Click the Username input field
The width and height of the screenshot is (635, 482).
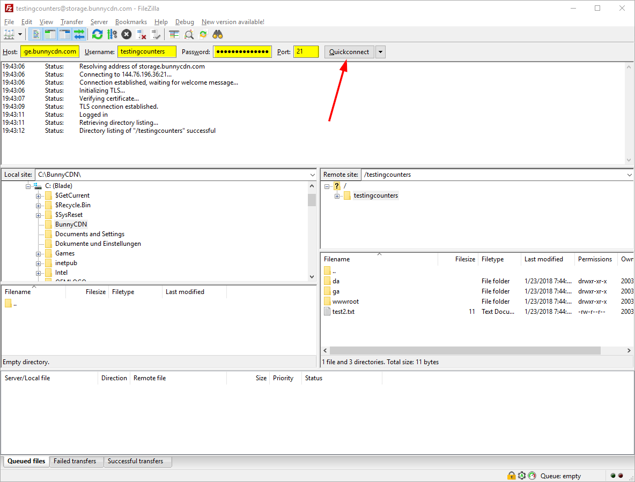pyautogui.click(x=147, y=52)
